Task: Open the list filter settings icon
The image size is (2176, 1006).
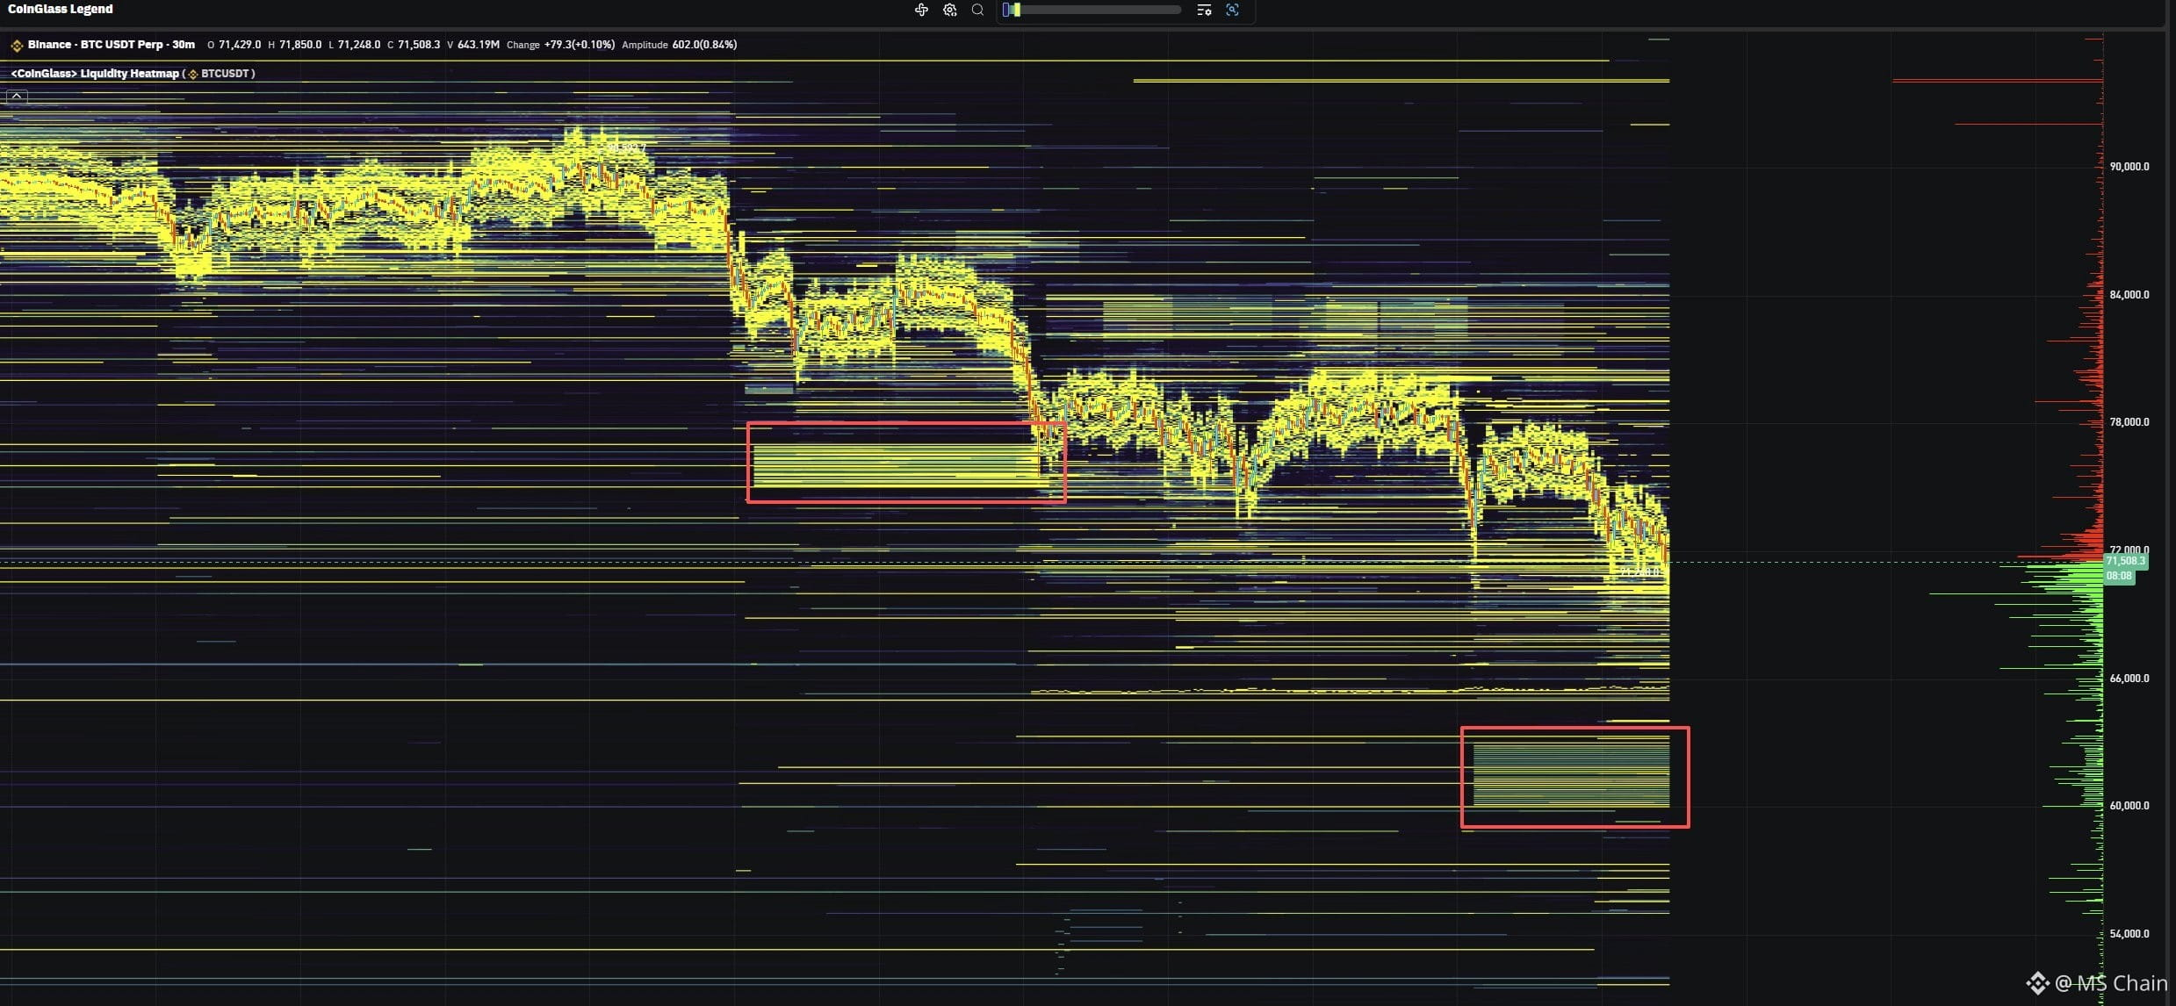Action: click(1204, 10)
